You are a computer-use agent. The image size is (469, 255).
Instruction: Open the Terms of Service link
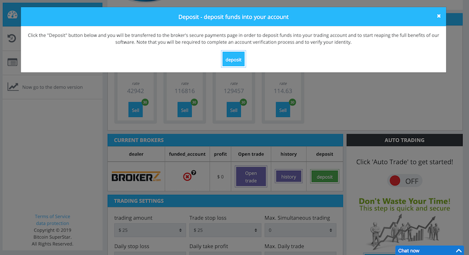pos(52,216)
